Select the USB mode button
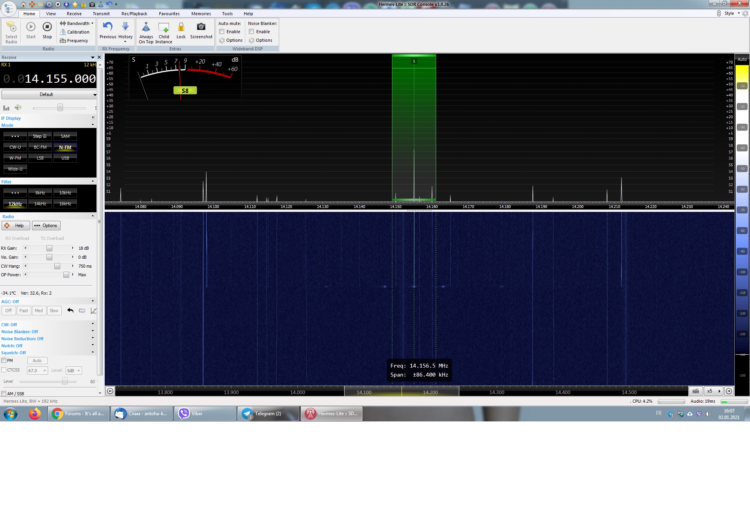This screenshot has height=510, width=750. pyautogui.click(x=65, y=158)
